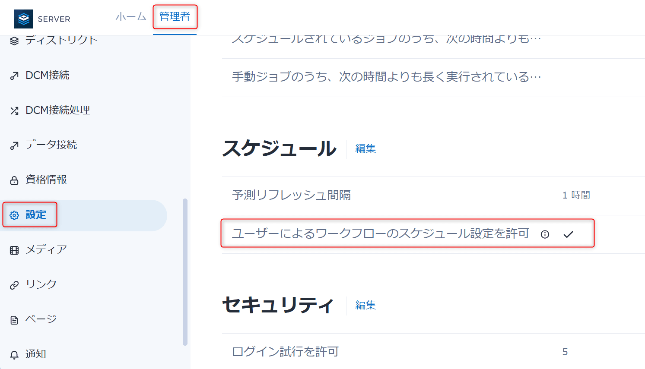Click the sidebar vertical scrollbar
The image size is (645, 369).
(x=185, y=272)
